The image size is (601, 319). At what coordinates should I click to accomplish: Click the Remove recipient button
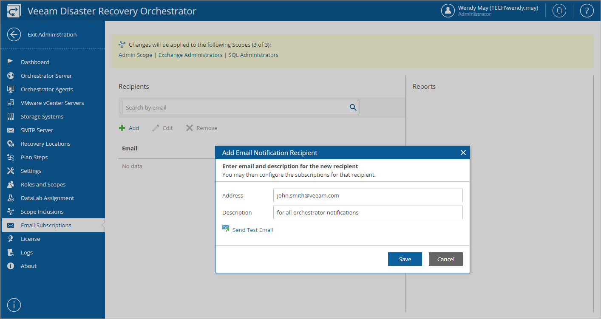(x=201, y=128)
